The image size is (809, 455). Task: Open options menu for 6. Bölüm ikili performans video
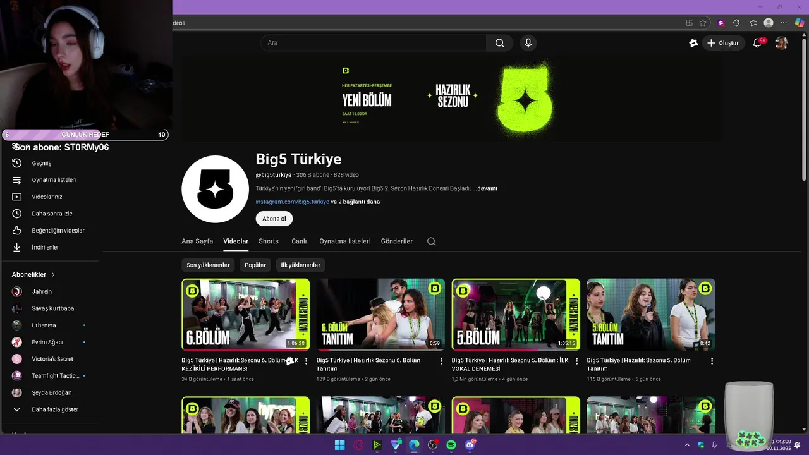coord(307,361)
